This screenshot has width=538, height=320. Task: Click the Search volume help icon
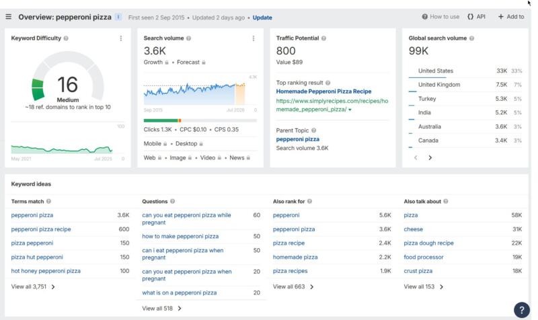(189, 38)
